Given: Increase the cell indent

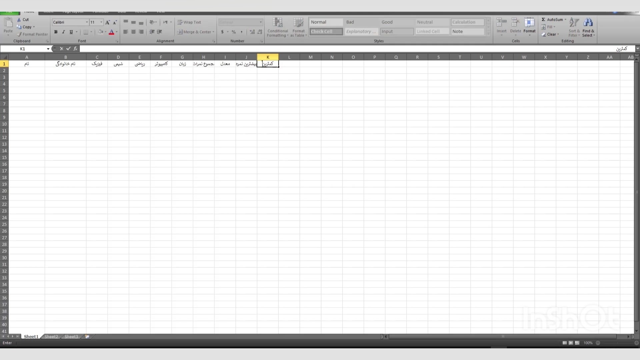Looking at the screenshot, I should [x=160, y=32].
